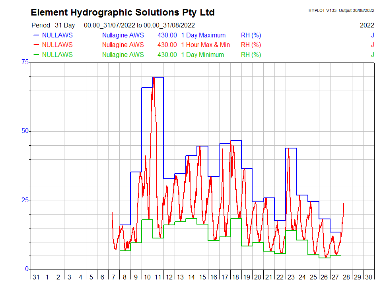Click the HYPLOT V133 output text
Viewport: 385px width, 289px height.
341,10
